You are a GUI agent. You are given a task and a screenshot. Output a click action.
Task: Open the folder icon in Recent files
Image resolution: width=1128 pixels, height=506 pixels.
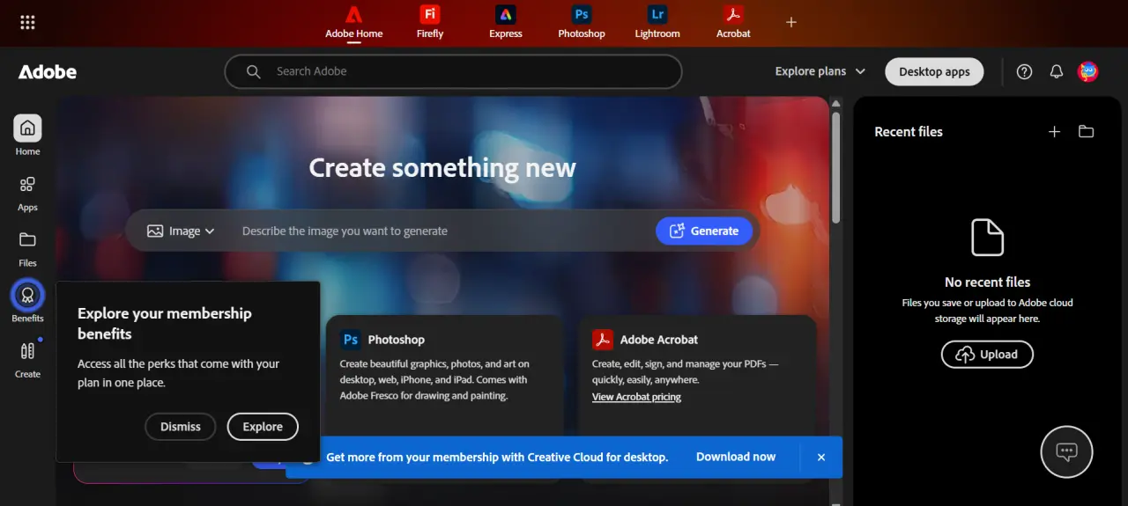(1086, 131)
